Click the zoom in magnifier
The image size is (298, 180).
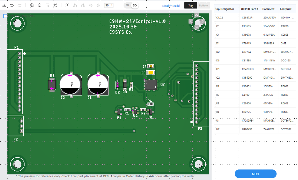pos(32,5)
